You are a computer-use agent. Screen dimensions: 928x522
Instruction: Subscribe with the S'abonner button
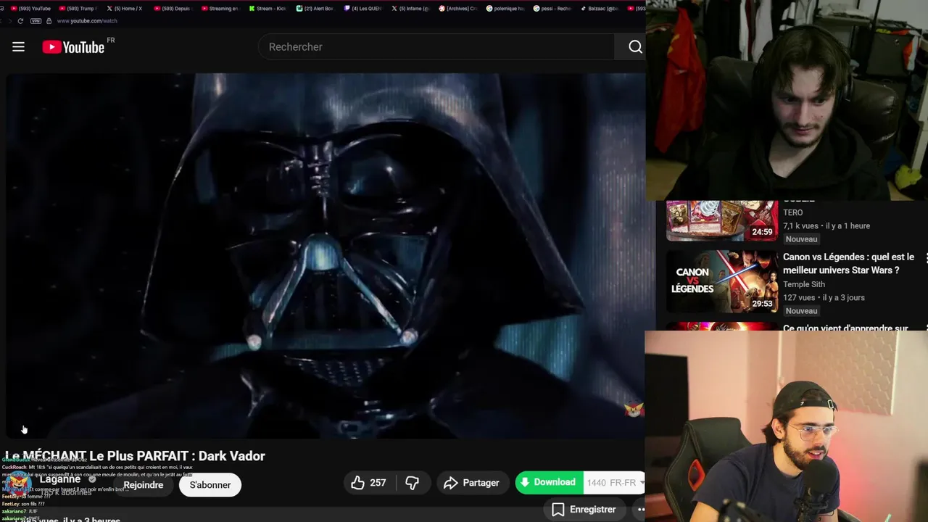point(210,485)
